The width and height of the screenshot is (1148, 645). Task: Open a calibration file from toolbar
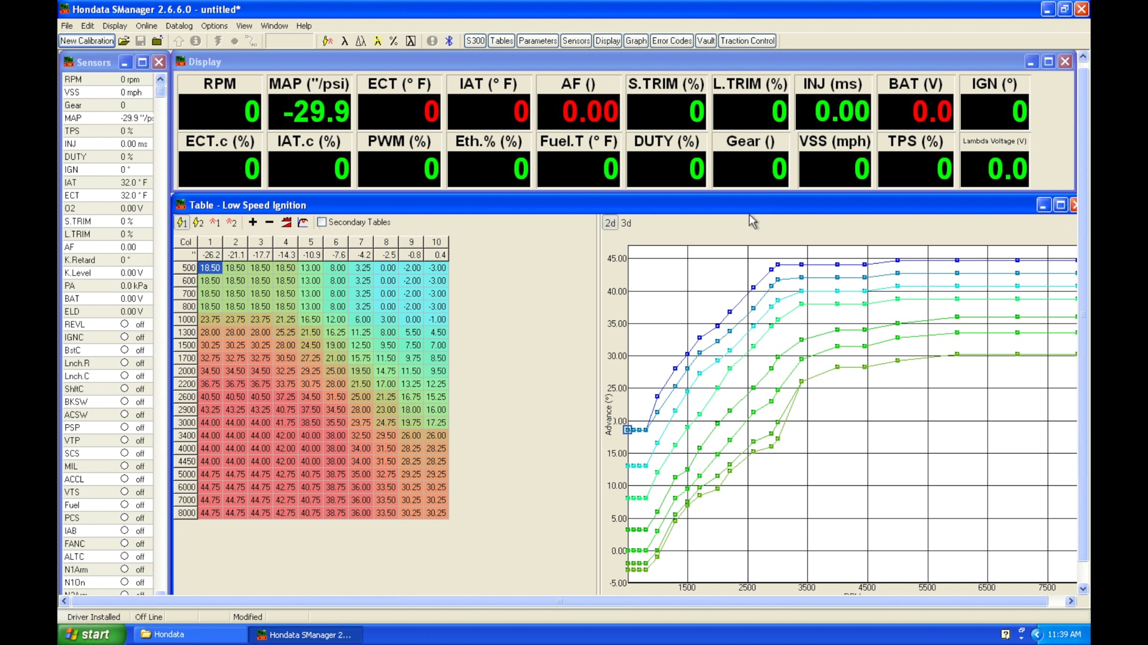click(124, 41)
